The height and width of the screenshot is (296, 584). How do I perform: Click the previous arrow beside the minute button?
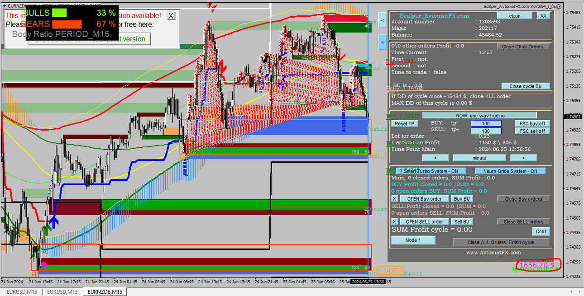[x=436, y=158]
